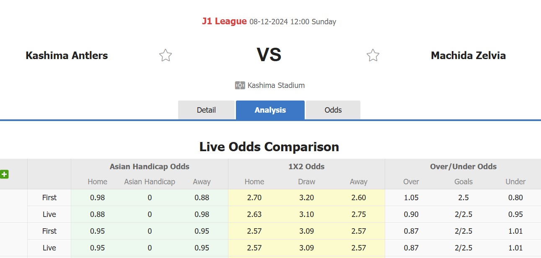Image resolution: width=541 pixels, height=258 pixels.
Task: Click the Kashima Stadium venue label
Action: [276, 85]
